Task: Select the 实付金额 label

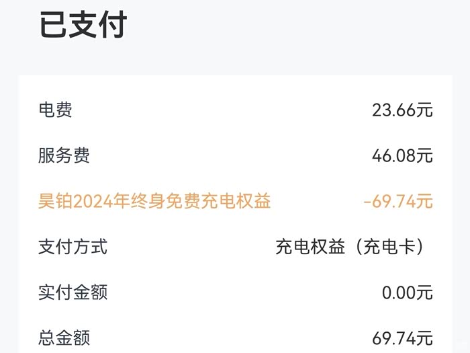Action: point(73,292)
